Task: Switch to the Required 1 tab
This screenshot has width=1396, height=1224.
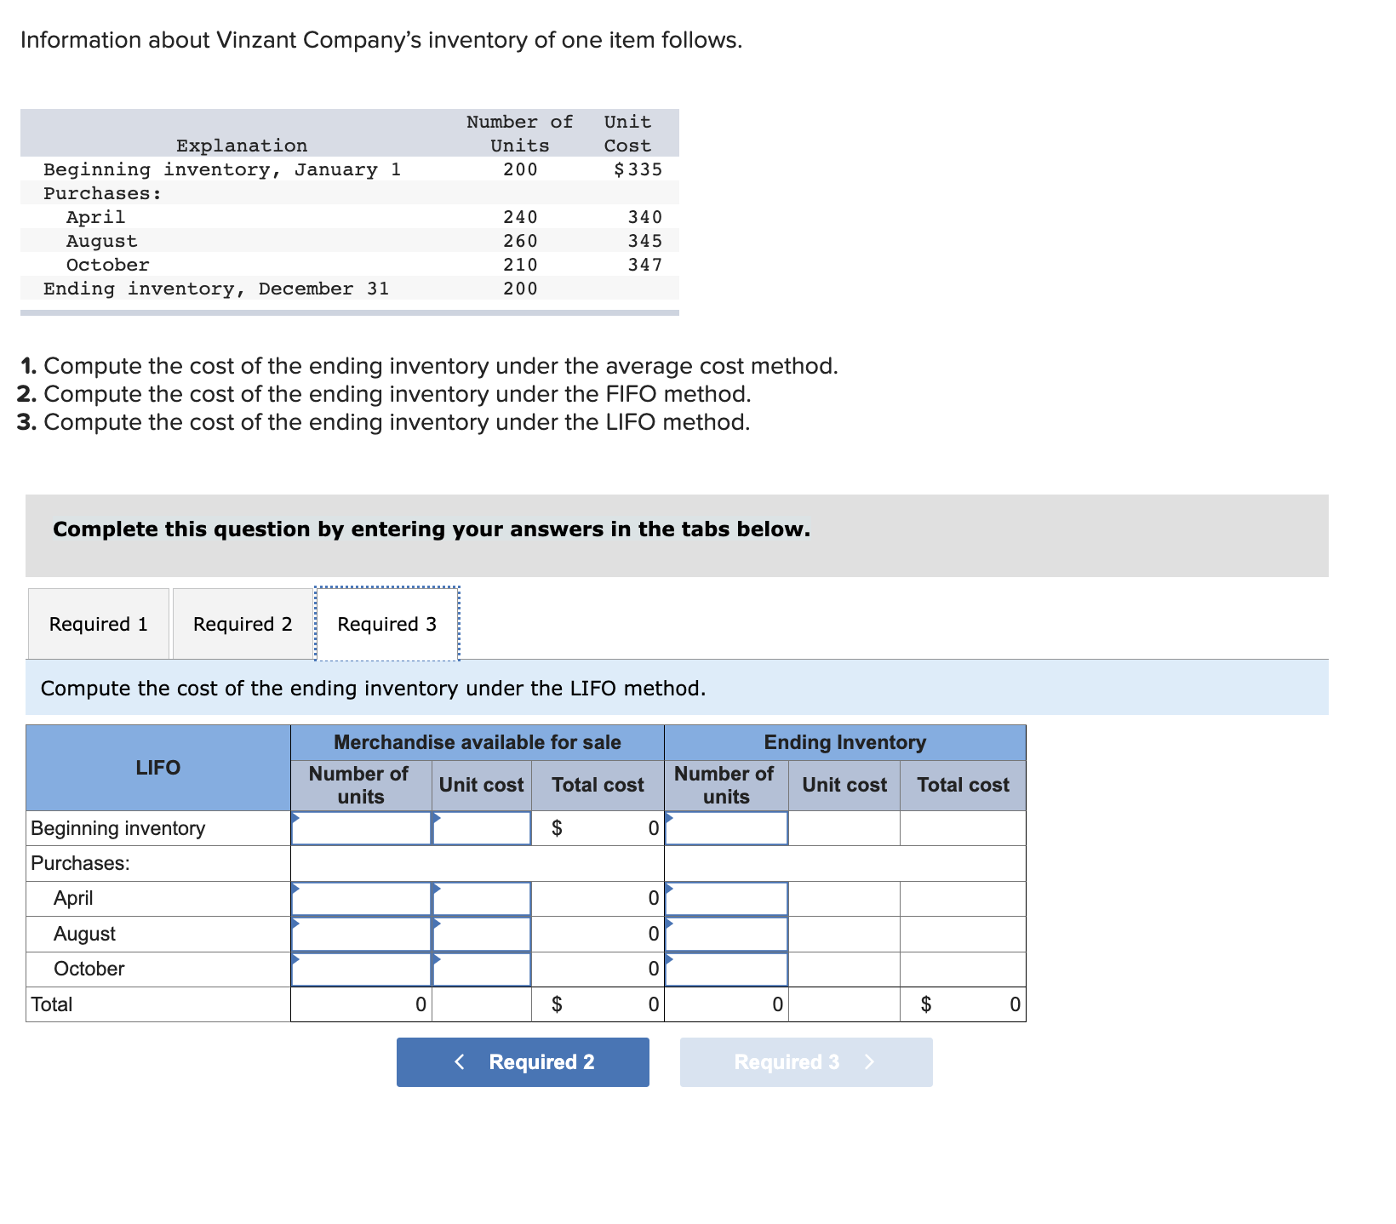Action: [x=99, y=624]
